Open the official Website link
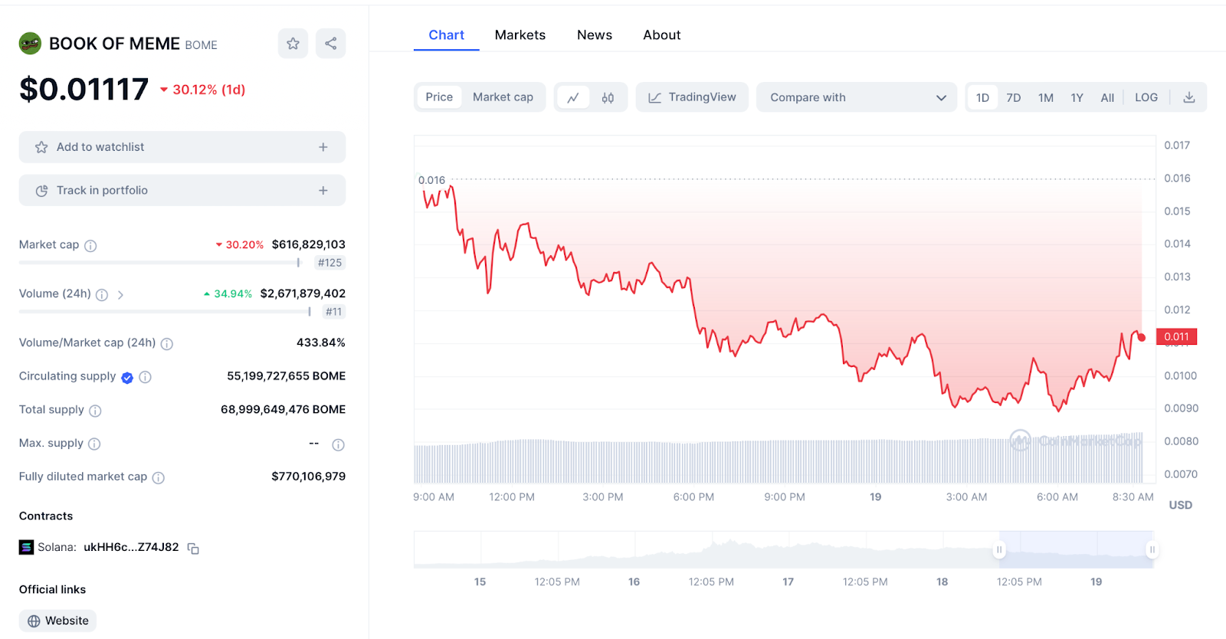Viewport: 1226px width, 639px height. point(57,621)
